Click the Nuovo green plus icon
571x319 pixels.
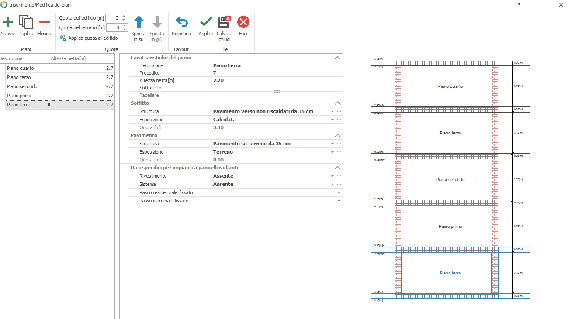coord(7,22)
